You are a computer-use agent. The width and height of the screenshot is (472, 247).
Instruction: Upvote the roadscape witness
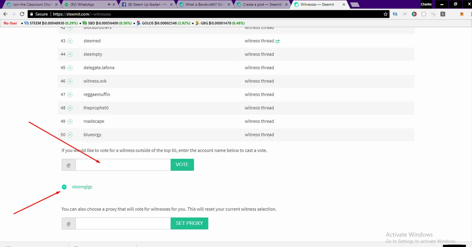pos(70,121)
